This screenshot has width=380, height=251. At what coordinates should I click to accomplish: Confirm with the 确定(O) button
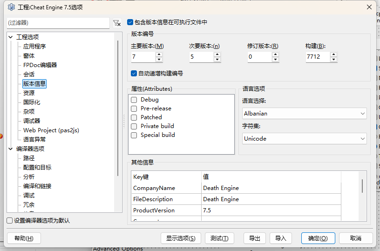coord(318,238)
